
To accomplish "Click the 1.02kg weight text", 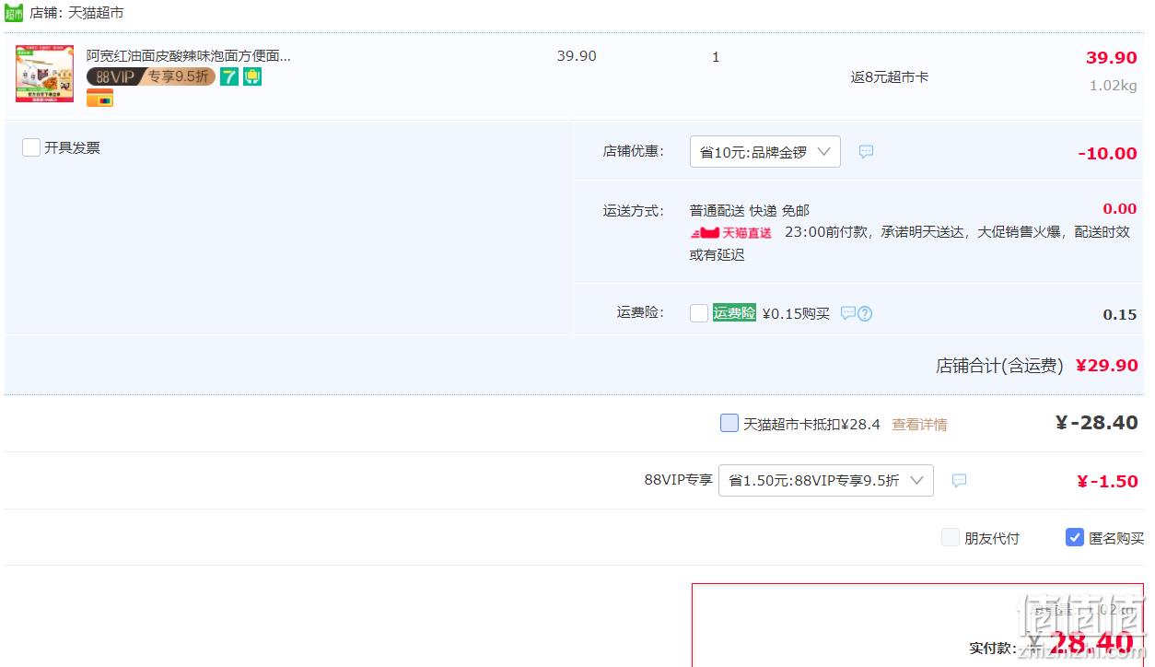I will coord(1113,86).
